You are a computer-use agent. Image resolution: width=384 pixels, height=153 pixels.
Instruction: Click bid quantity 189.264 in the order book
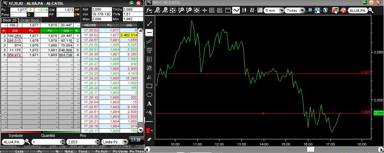click(x=15, y=36)
